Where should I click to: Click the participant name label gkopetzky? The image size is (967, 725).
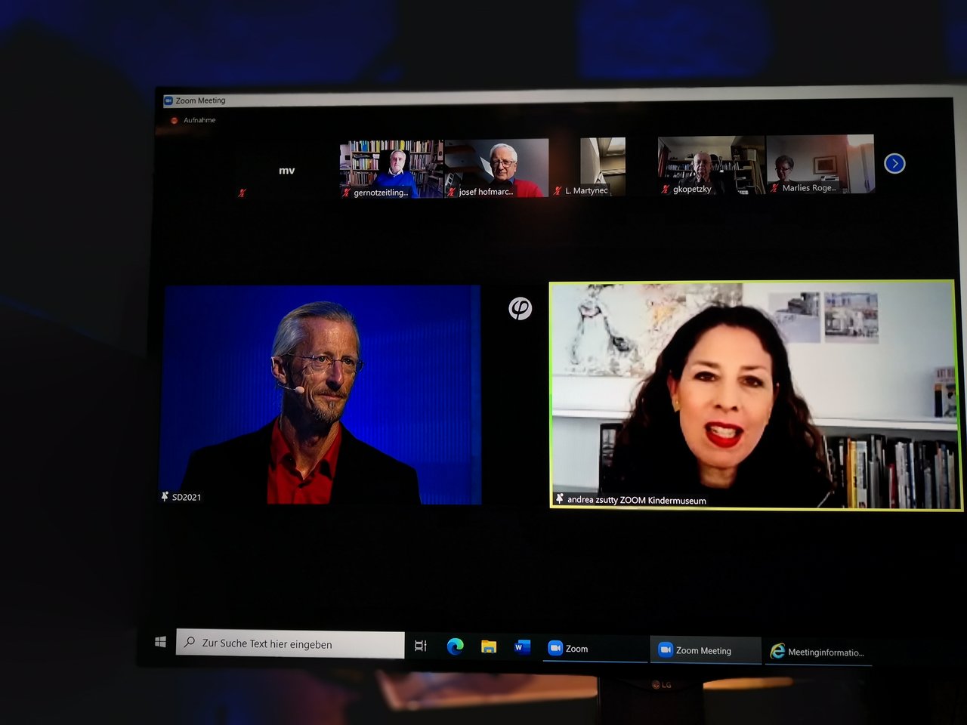pyautogui.click(x=692, y=189)
